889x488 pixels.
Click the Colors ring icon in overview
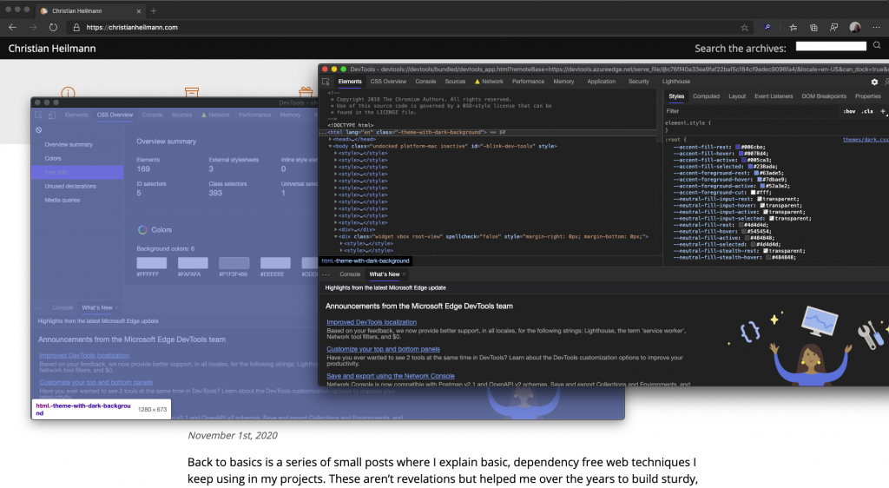(142, 229)
